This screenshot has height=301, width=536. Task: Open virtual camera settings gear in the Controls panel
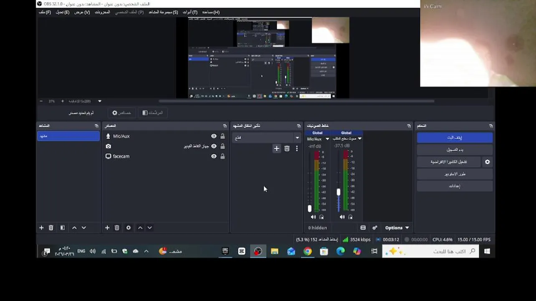487,162
